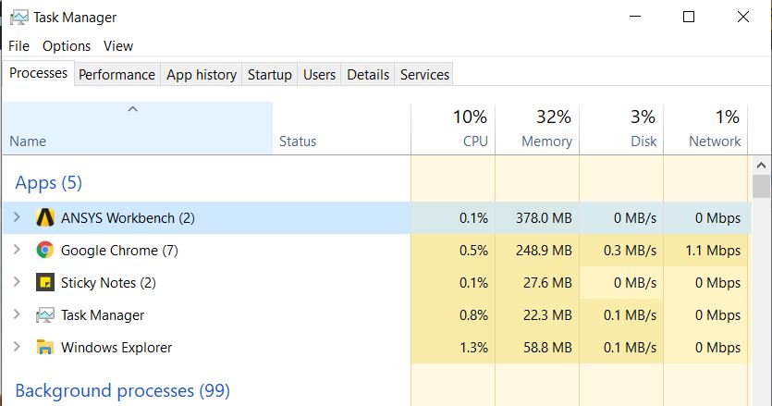772x406 pixels.
Task: Expand the Windows Explorer process group
Action: (17, 348)
